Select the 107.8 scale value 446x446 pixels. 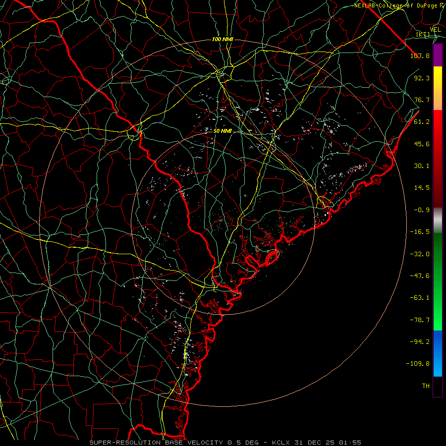pos(420,56)
